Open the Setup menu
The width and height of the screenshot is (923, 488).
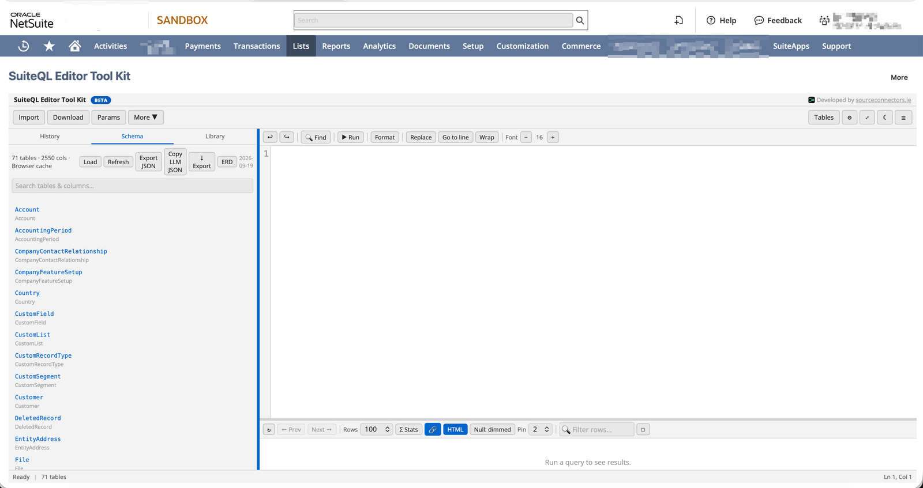click(x=473, y=46)
